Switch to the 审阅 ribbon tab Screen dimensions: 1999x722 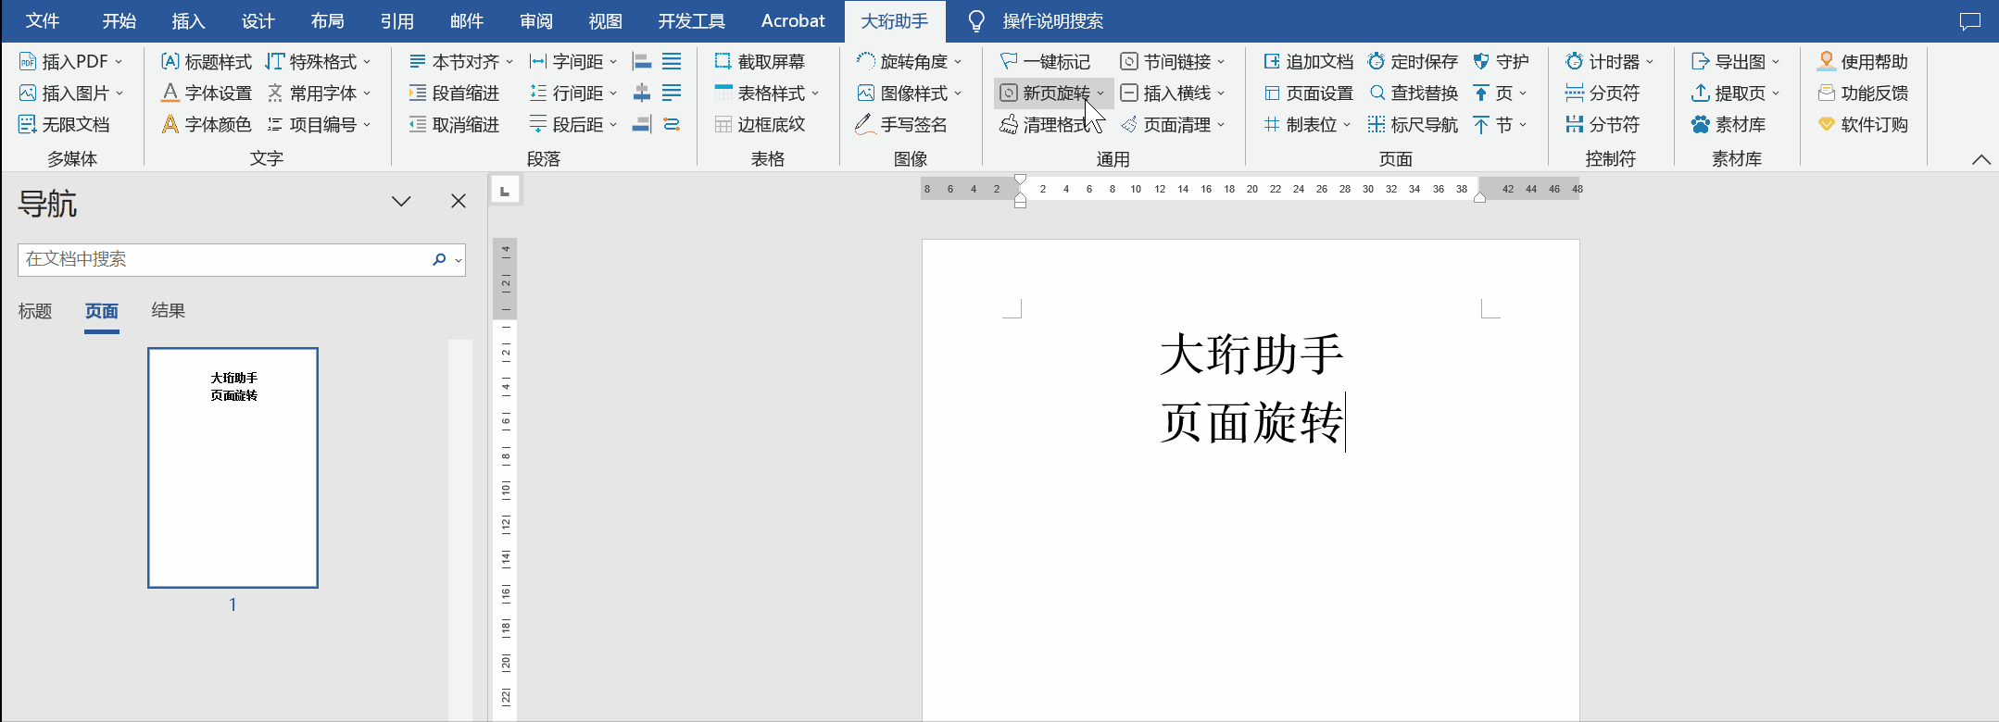[535, 20]
